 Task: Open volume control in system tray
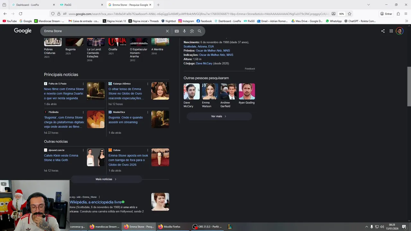[382, 227]
